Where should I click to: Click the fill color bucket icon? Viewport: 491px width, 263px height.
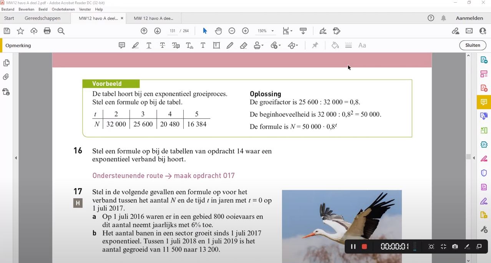pyautogui.click(x=335, y=45)
